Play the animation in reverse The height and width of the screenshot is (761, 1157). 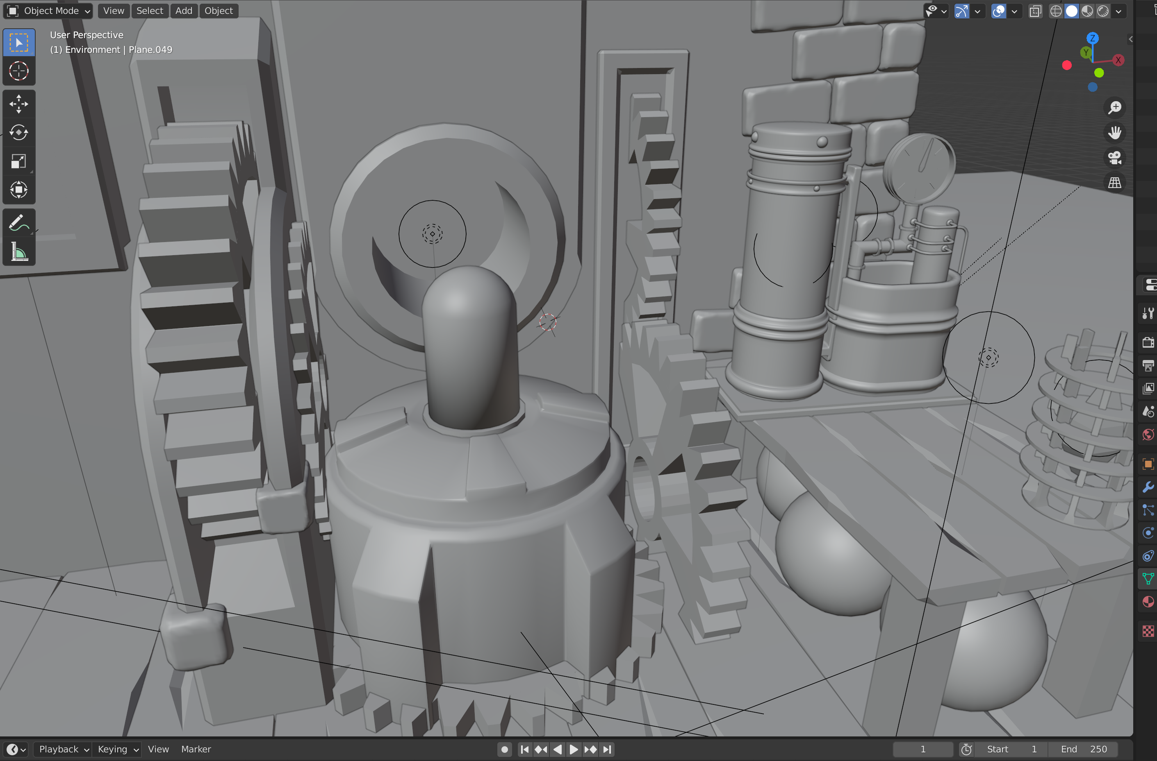(x=558, y=750)
